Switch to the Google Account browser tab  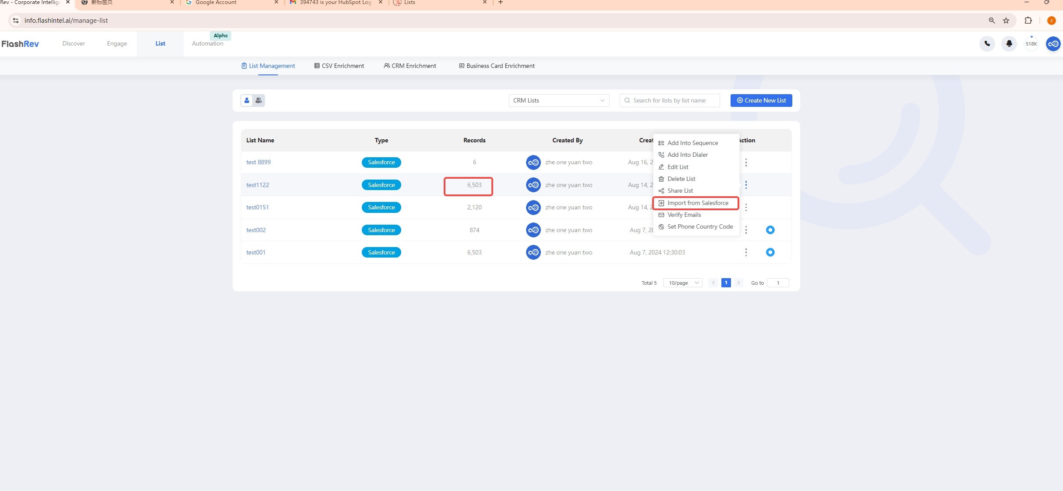point(232,3)
